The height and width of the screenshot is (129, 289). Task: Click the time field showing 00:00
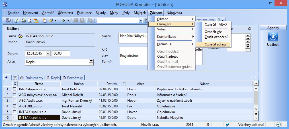point(61,53)
